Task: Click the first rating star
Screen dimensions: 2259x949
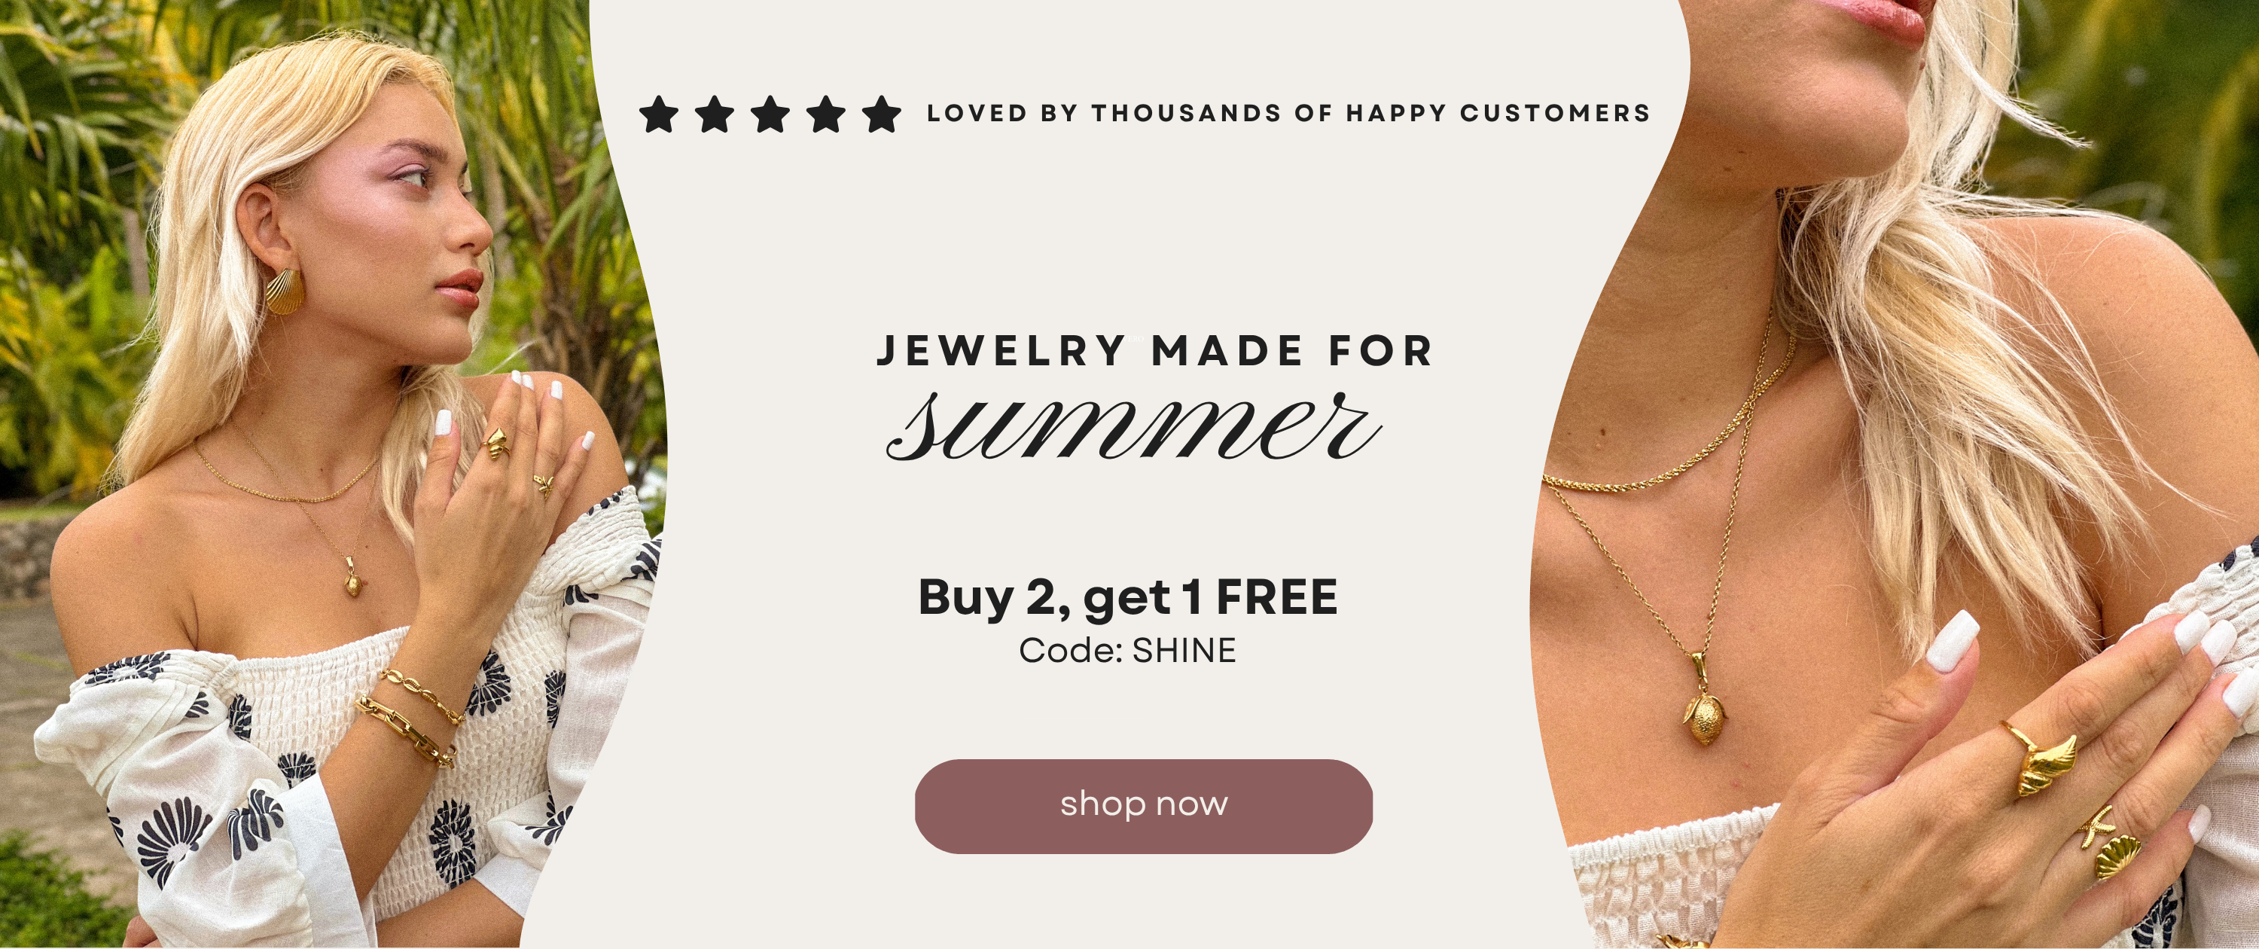Action: pos(659,114)
